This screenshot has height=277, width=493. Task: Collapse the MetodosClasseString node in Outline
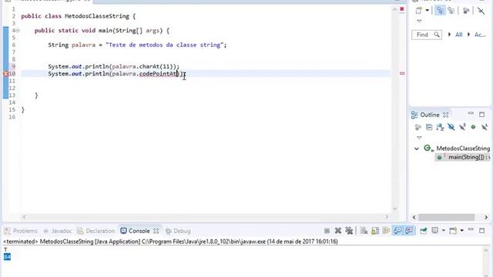pos(417,149)
